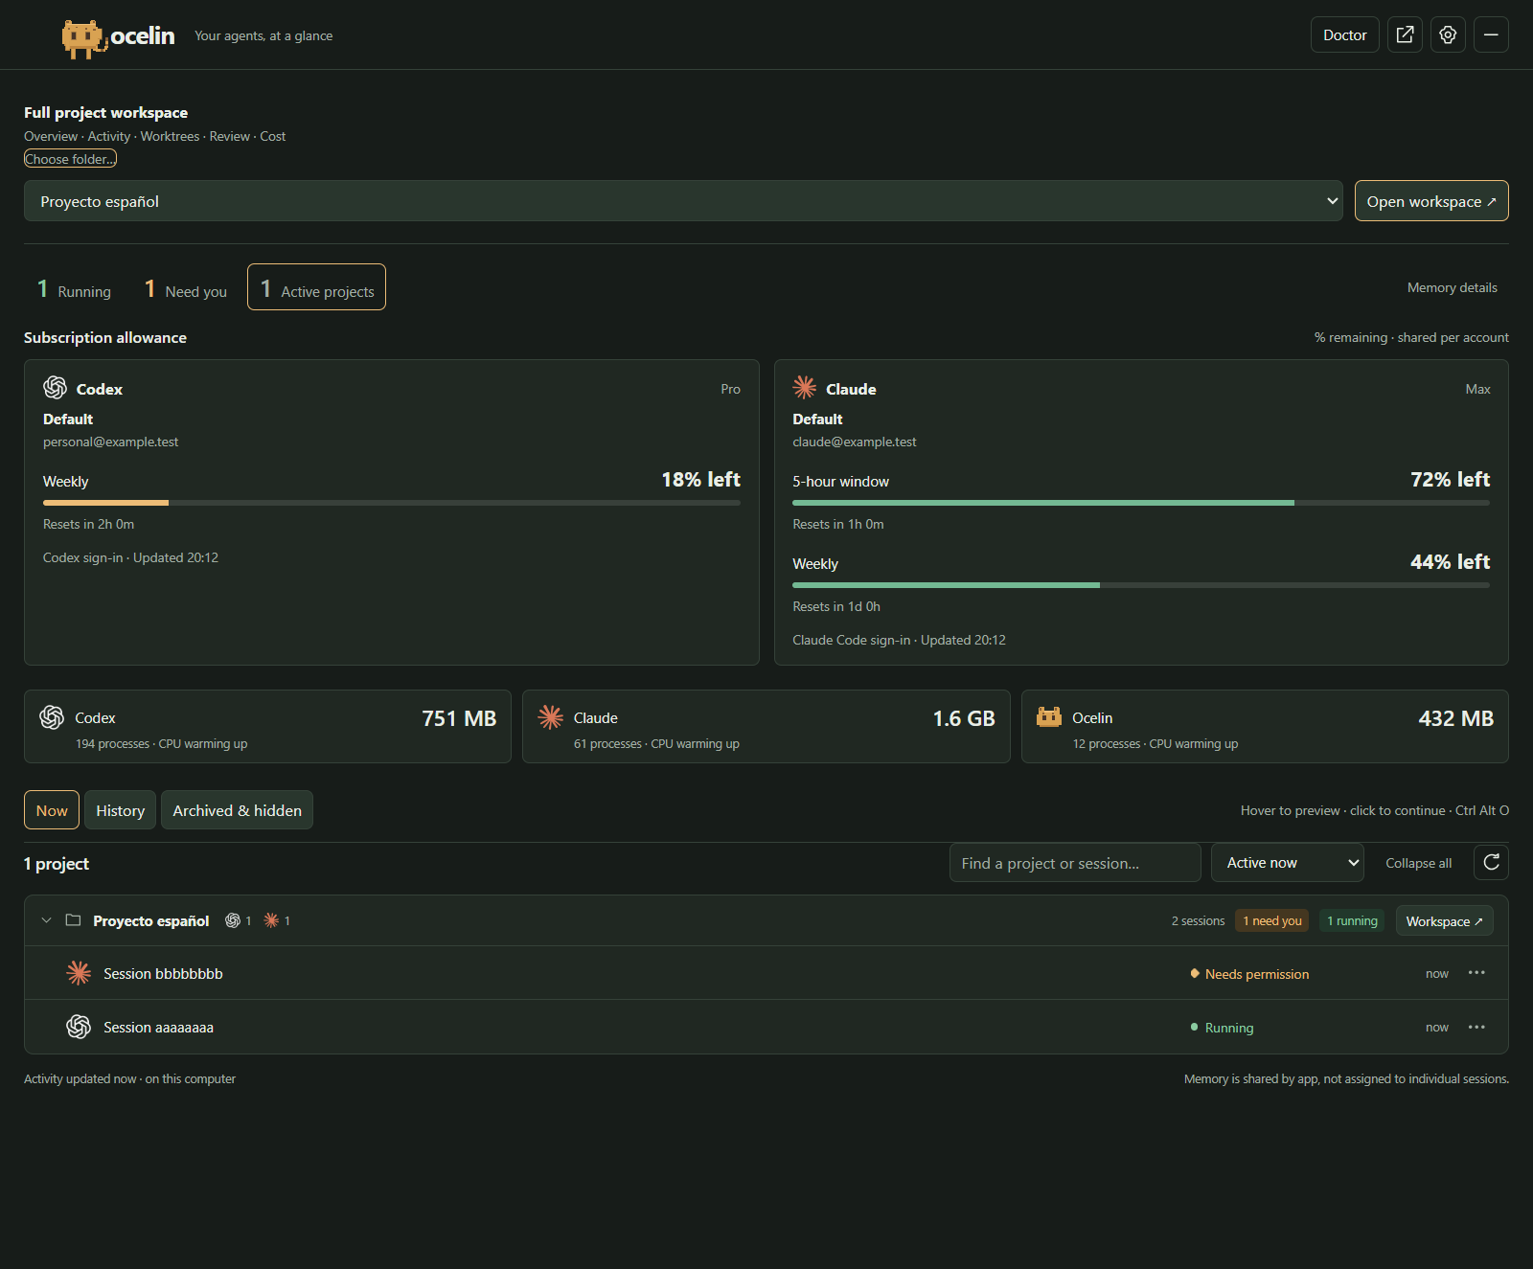Click the folder icon beside Proyecto español
Viewport: 1533px width, 1269px height.
point(73,920)
